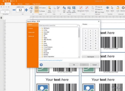Expand the Ace Label folder

pos(40,32)
